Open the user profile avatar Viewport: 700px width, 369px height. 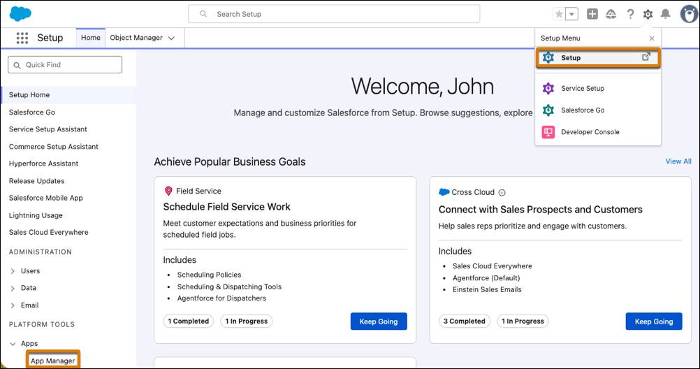pyautogui.click(x=689, y=14)
